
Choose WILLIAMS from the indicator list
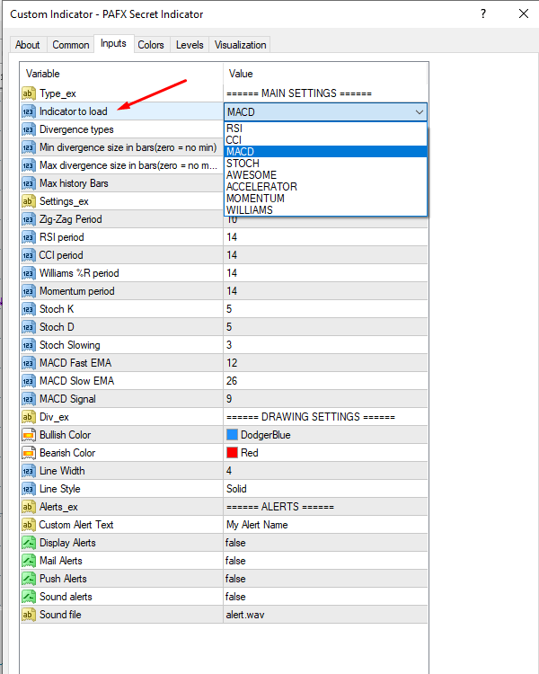(x=325, y=209)
